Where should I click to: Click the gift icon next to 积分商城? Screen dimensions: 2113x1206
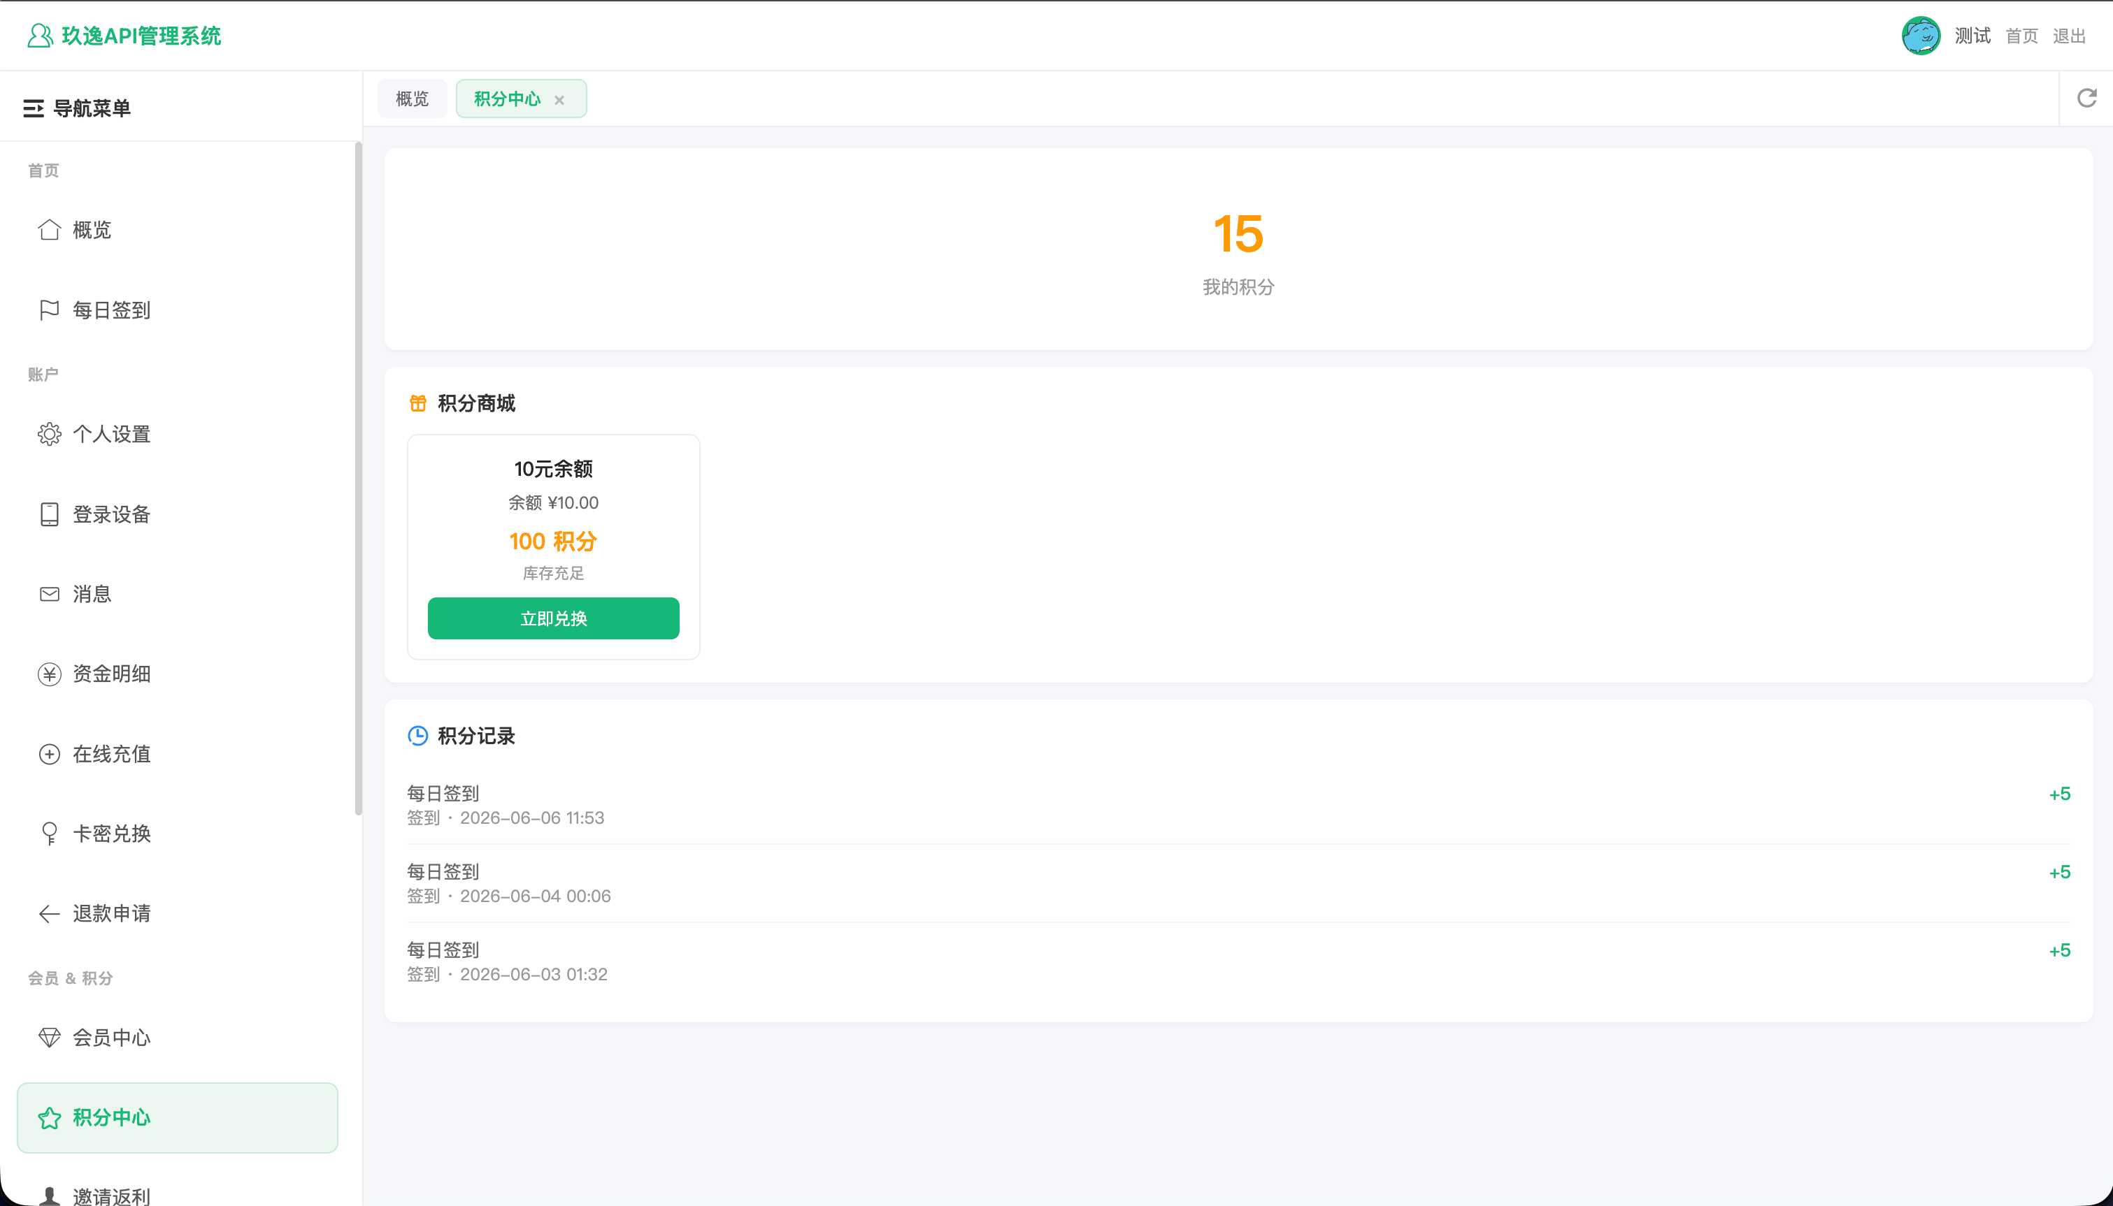tap(417, 403)
